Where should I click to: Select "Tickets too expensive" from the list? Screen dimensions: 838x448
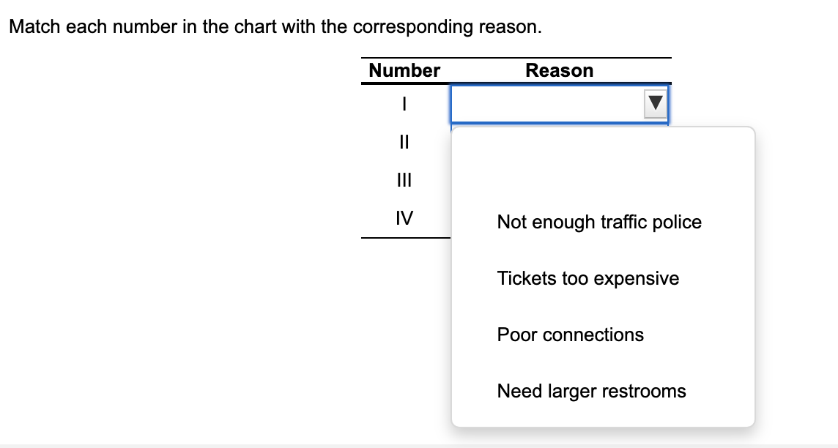coord(587,278)
